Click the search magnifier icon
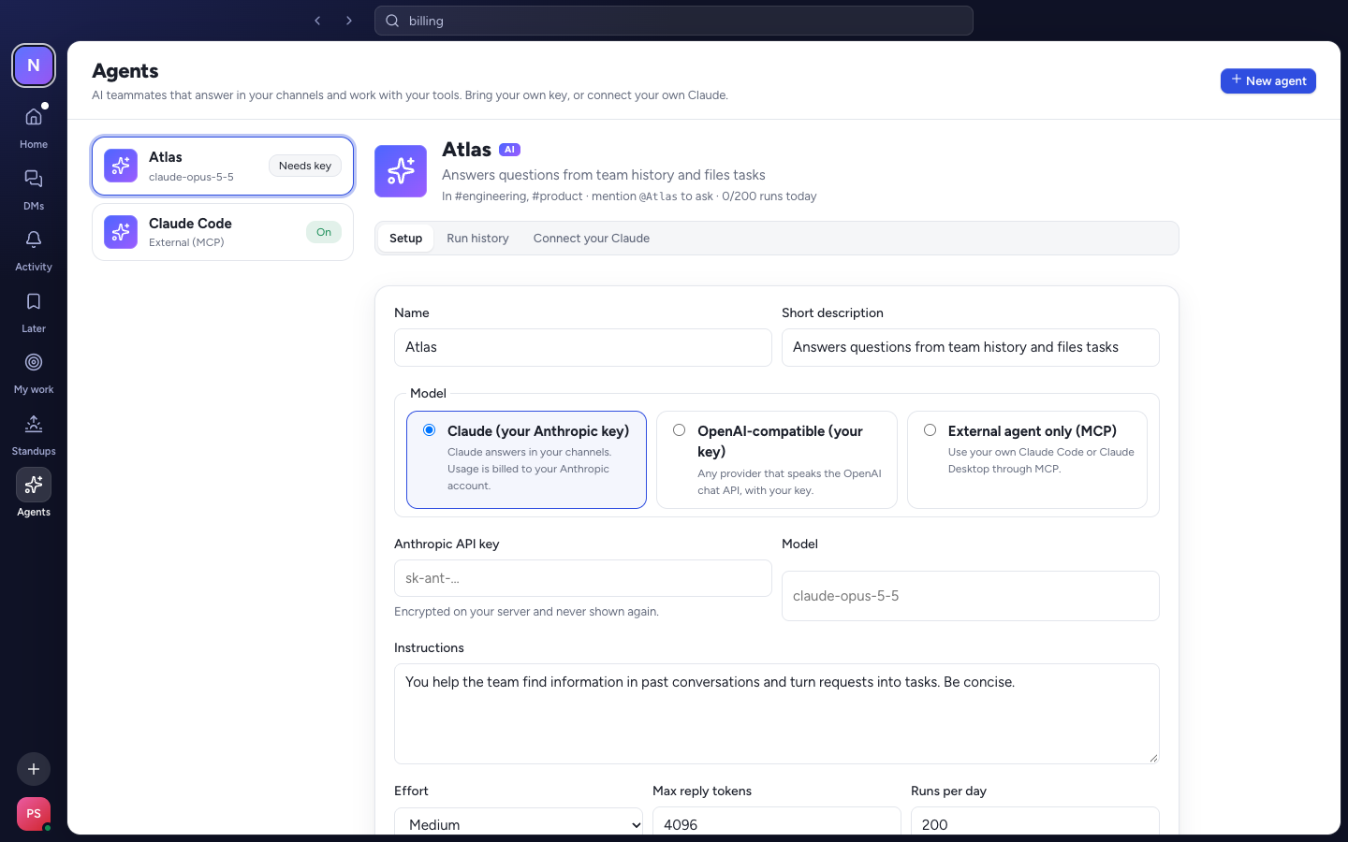The height and width of the screenshot is (842, 1348). point(392,21)
